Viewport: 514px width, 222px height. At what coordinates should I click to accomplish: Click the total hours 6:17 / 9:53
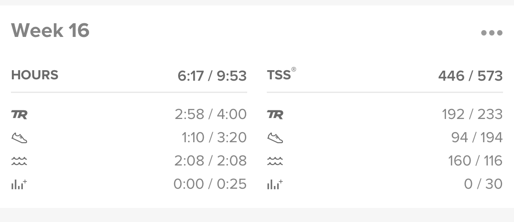tap(212, 76)
